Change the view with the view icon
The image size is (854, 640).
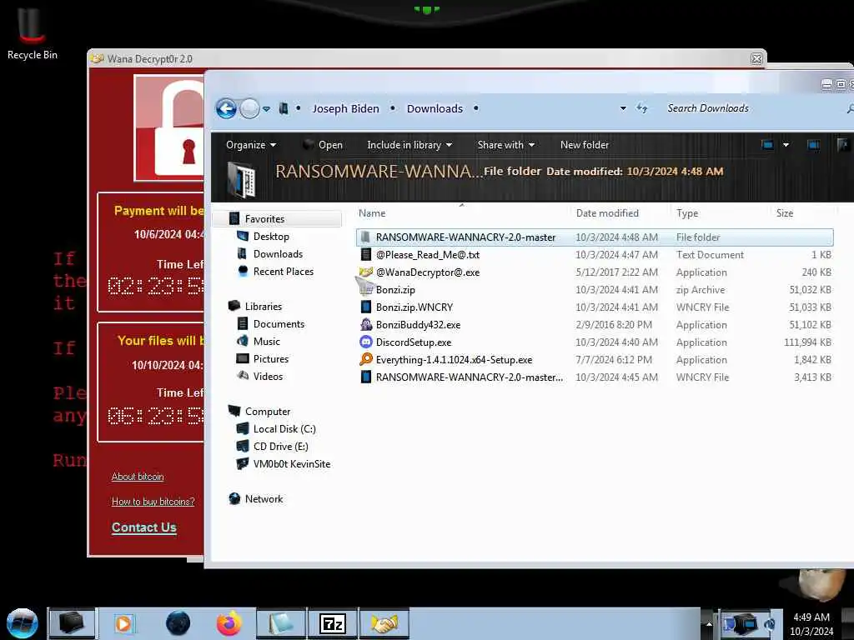click(x=767, y=145)
